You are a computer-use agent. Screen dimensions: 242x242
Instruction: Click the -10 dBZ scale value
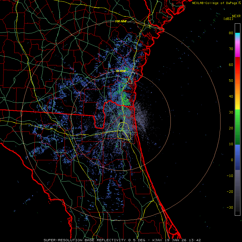(x=230, y=176)
